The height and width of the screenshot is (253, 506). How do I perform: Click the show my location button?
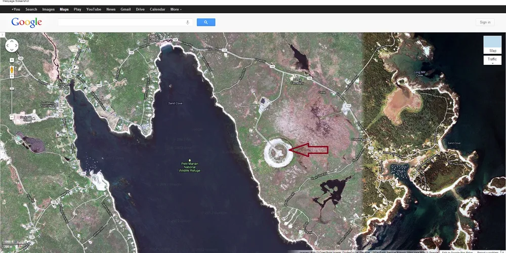[12, 60]
